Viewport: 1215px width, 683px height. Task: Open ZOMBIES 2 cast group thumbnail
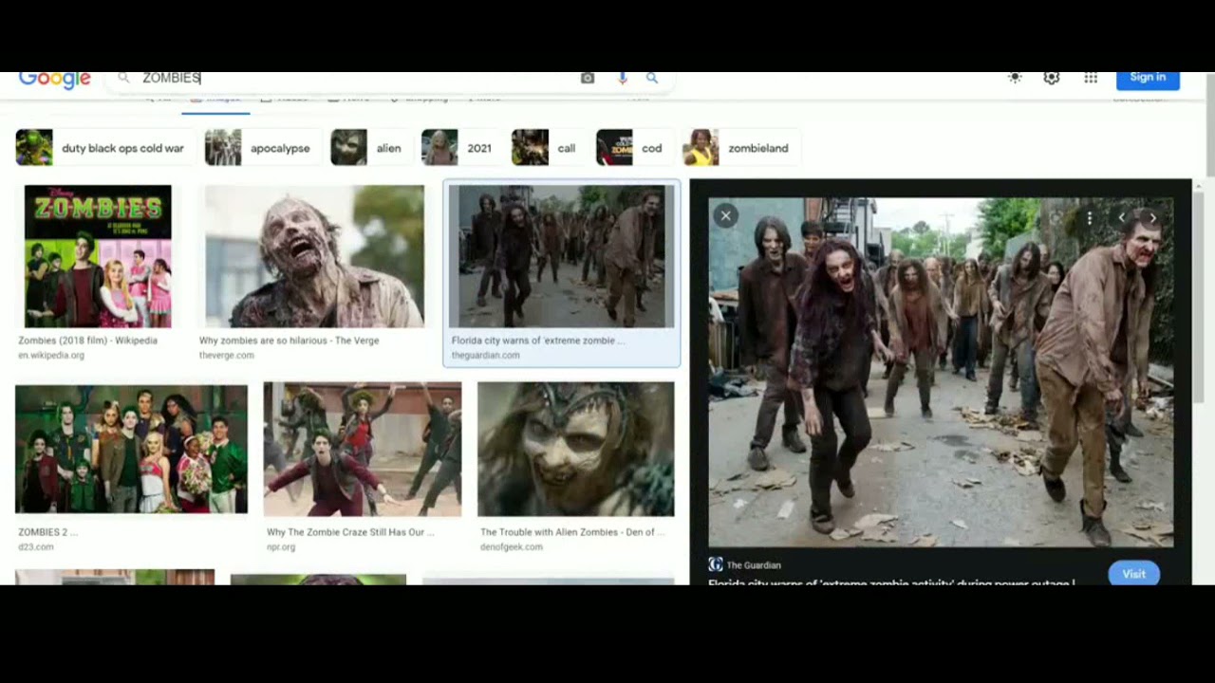[x=131, y=449]
